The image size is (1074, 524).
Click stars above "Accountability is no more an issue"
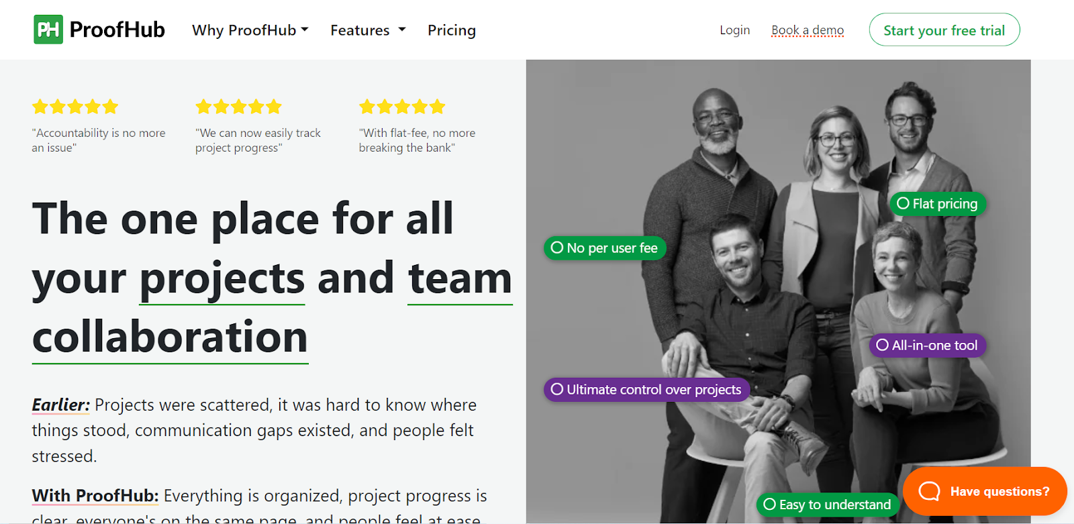click(x=75, y=107)
